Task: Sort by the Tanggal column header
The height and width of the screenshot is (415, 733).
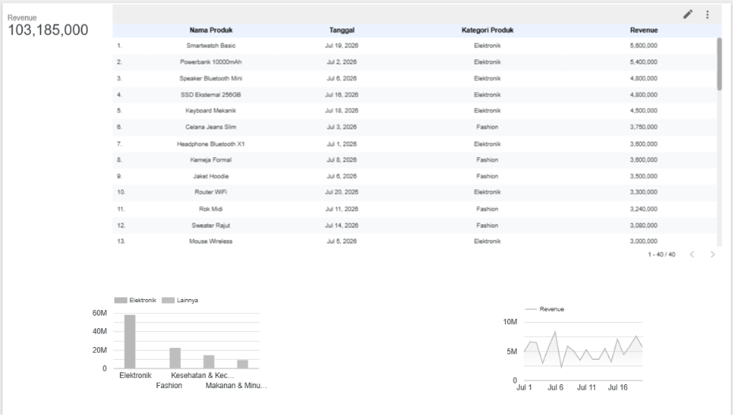Action: click(342, 30)
